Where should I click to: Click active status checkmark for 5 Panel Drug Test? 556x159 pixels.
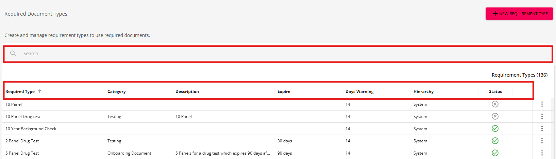tap(495, 153)
